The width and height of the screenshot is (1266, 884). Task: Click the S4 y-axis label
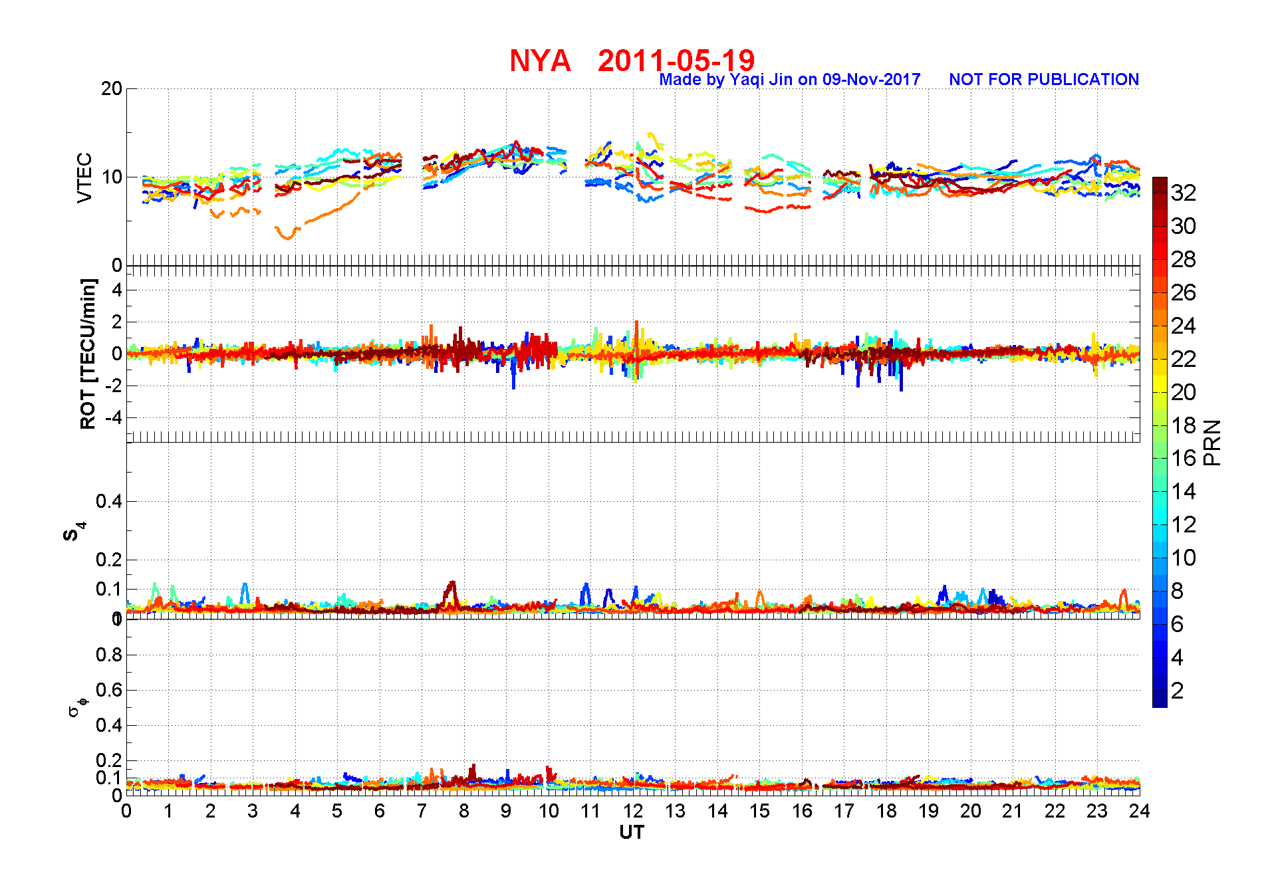point(74,532)
